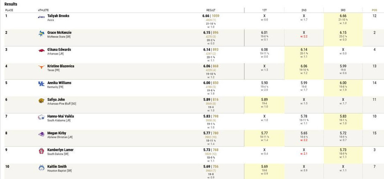Open G'Auna Edwards athlete name link
Screen dimensions: 384x179
[59, 49]
